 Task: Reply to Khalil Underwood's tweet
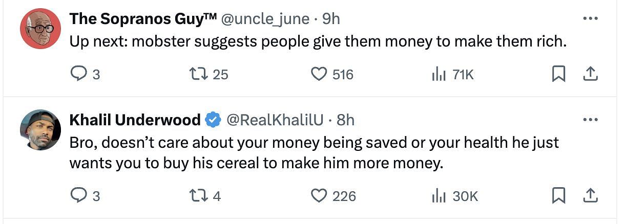[x=78, y=195]
